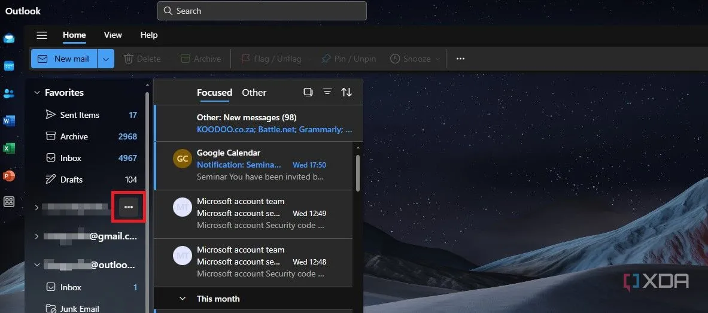Image resolution: width=708 pixels, height=313 pixels.
Task: Expand the blurred account with ellipsis
Action: 37,207
